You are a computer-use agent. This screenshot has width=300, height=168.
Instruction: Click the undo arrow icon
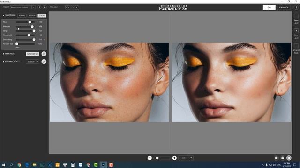click(67, 7)
